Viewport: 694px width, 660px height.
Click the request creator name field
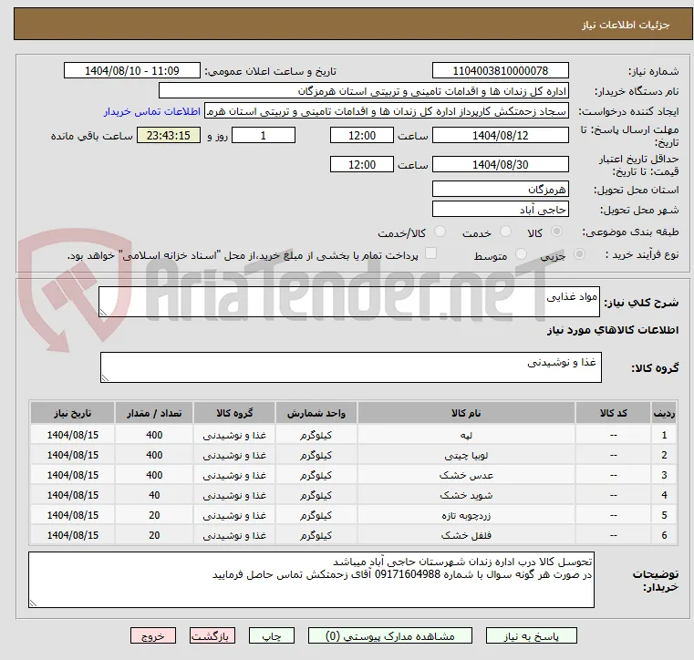click(387, 111)
